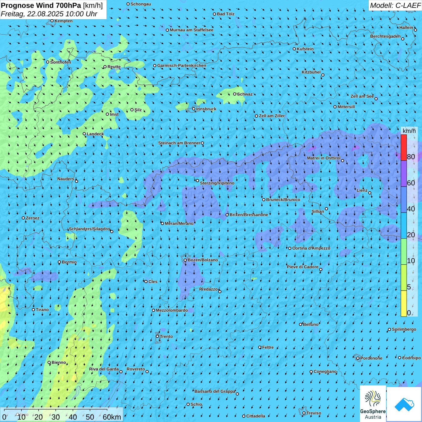Click the 'Treviso' label
The image size is (422, 422).
pyautogui.click(x=314, y=413)
